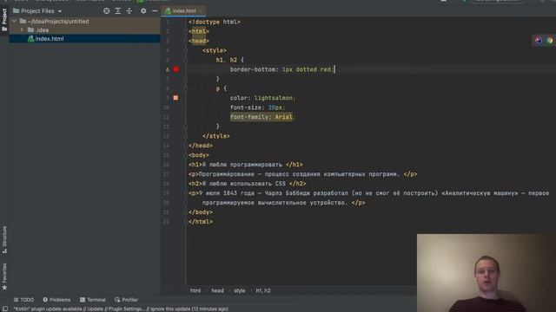
Task: Expand the .idea folder
Action: [22, 30]
